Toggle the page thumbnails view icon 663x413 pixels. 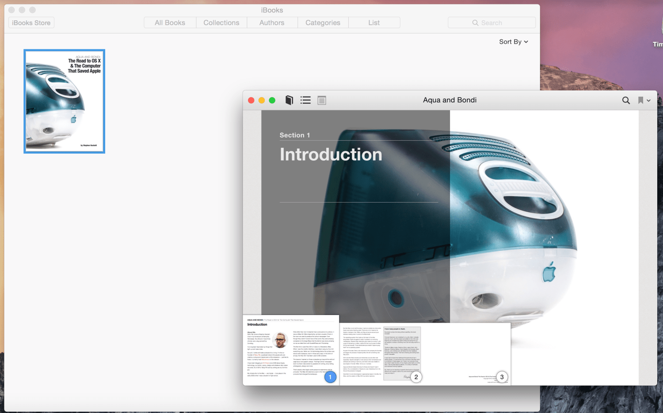click(x=322, y=100)
